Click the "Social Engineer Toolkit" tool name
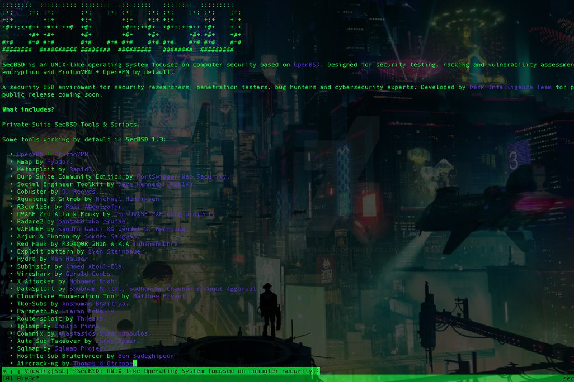 click(60, 184)
